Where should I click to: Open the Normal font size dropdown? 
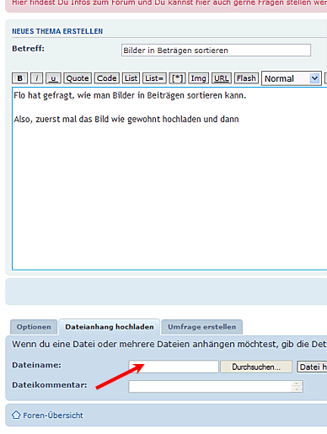coord(292,78)
